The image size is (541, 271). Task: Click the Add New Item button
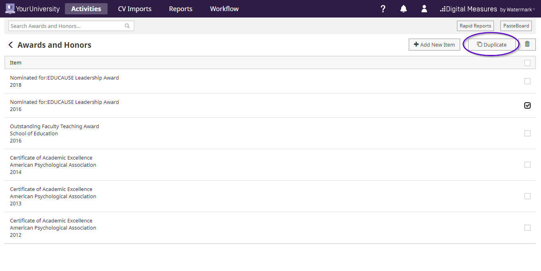(434, 45)
